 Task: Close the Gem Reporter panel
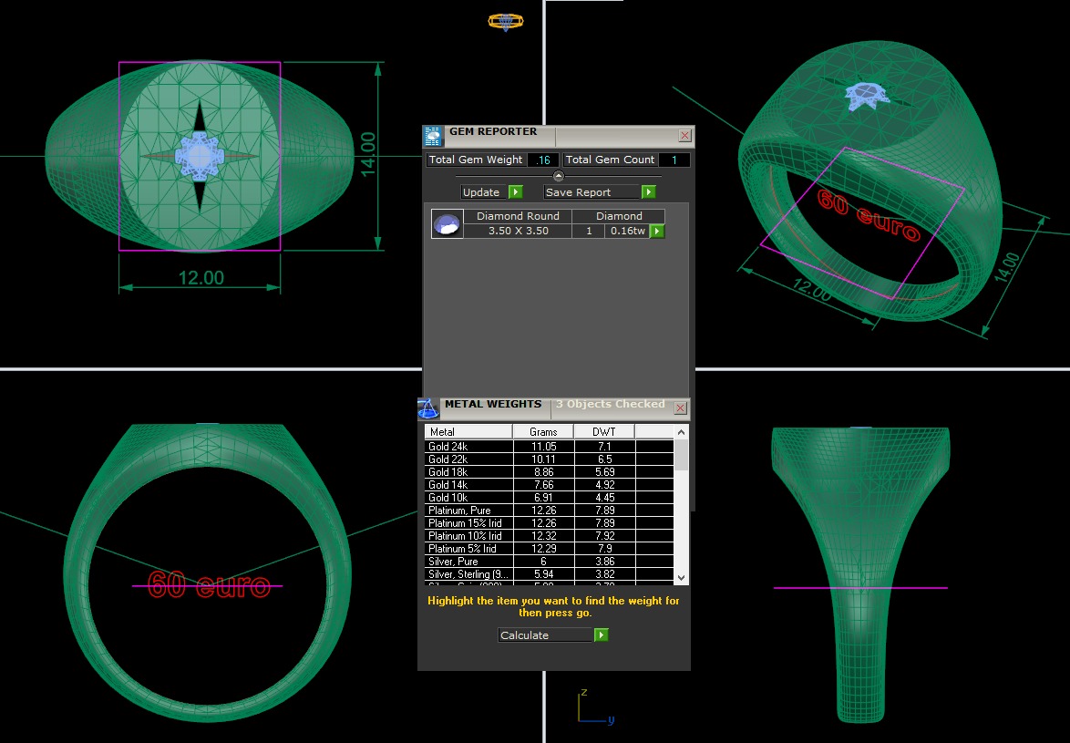pos(684,136)
